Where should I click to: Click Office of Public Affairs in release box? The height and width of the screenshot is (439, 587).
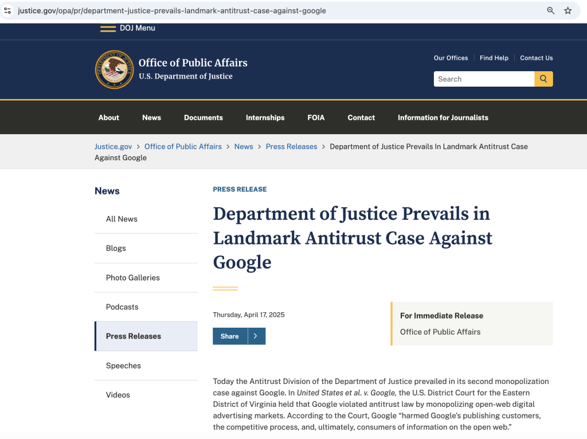click(x=440, y=332)
